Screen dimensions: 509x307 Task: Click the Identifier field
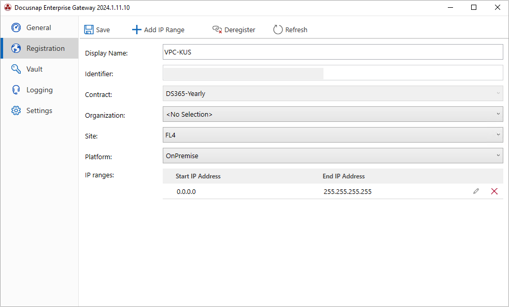[333, 73]
